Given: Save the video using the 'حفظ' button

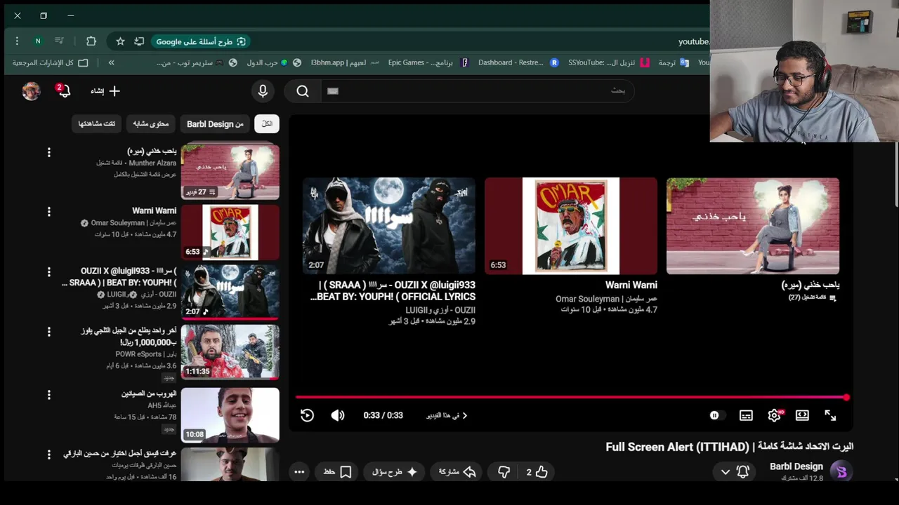Looking at the screenshot, I should (338, 472).
